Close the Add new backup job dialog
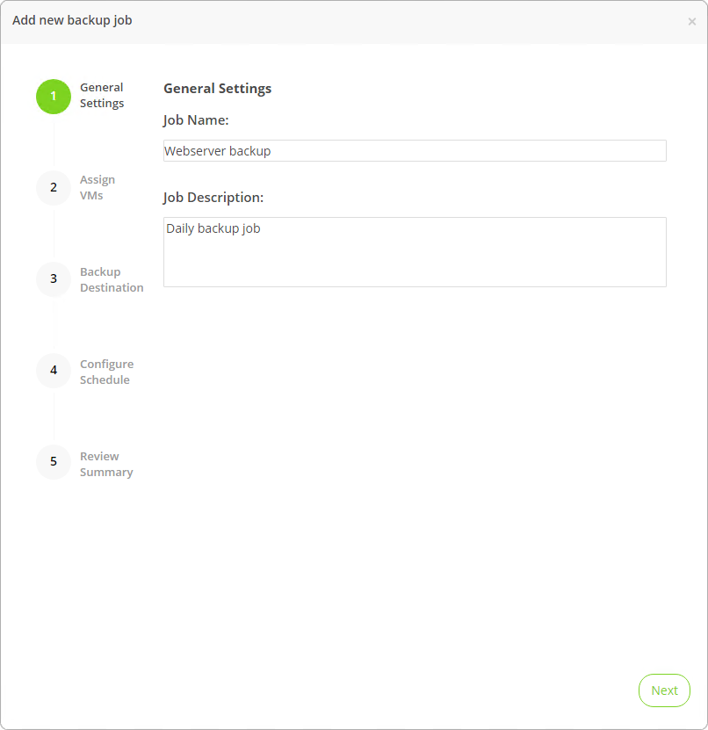This screenshot has height=730, width=708. (691, 22)
